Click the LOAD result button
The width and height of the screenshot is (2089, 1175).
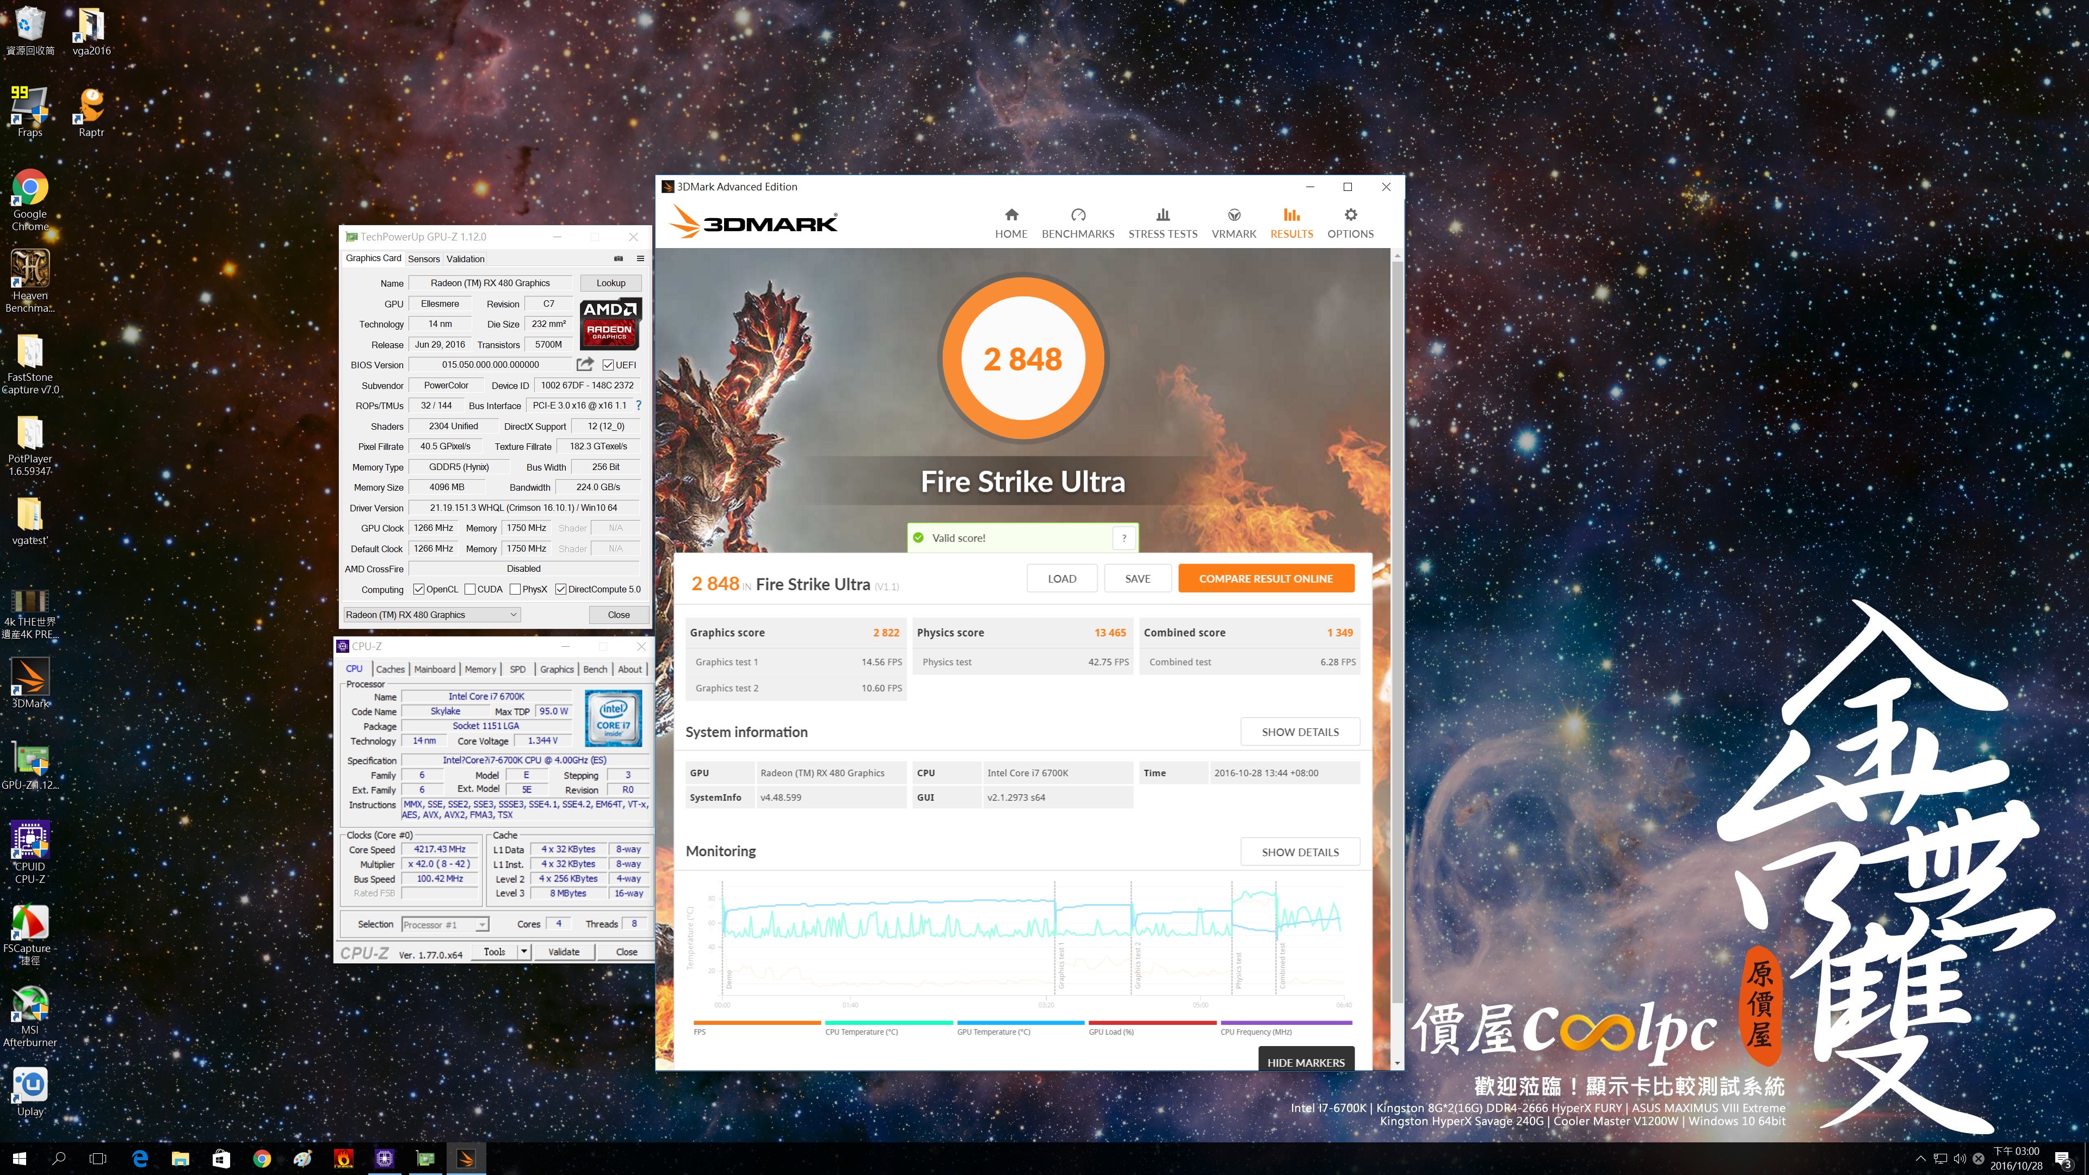tap(1061, 578)
